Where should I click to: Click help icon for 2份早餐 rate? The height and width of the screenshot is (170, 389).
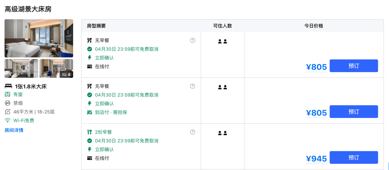click(192, 132)
